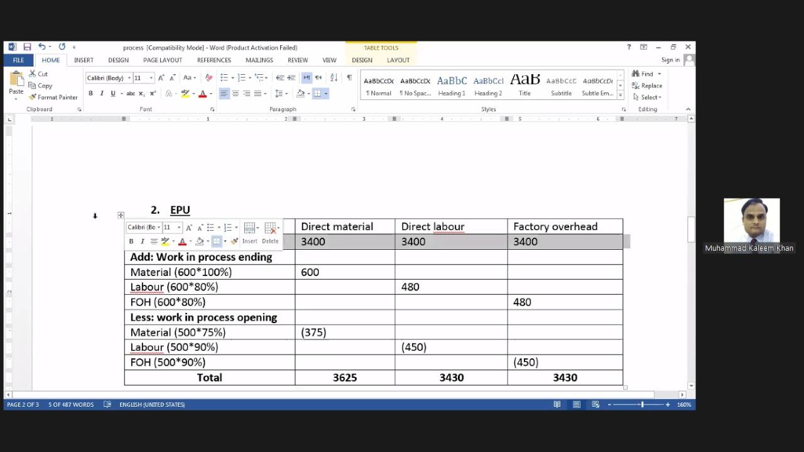Open the Calibri (Body) font name dropdown
The image size is (804, 452).
point(129,77)
